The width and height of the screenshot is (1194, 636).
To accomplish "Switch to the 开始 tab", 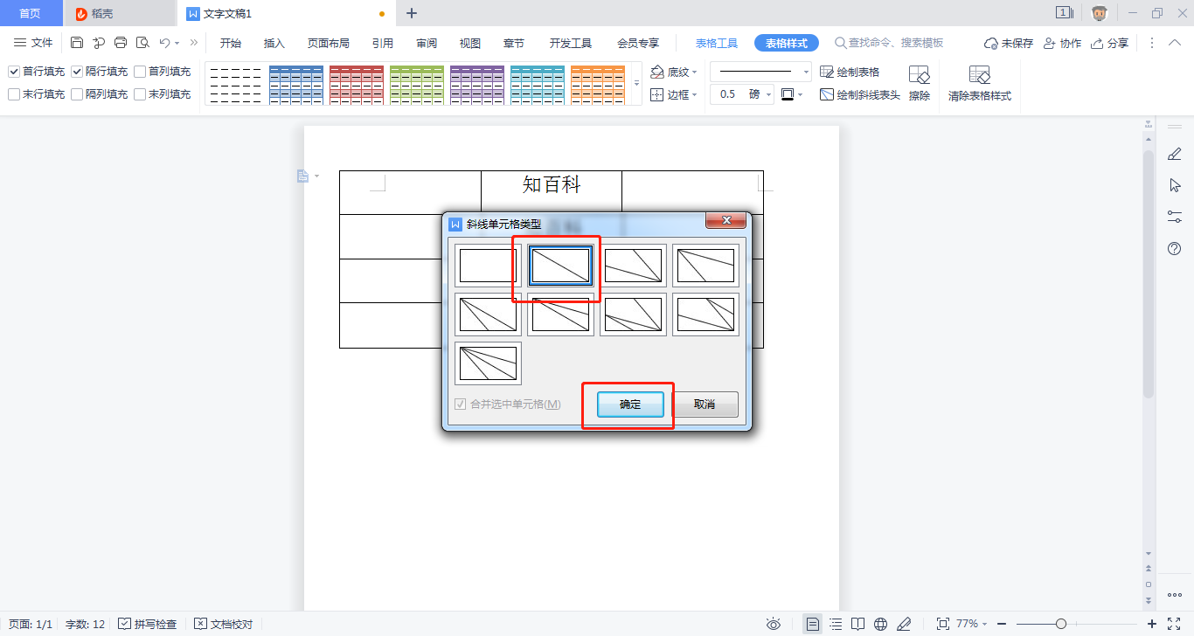I will (231, 43).
